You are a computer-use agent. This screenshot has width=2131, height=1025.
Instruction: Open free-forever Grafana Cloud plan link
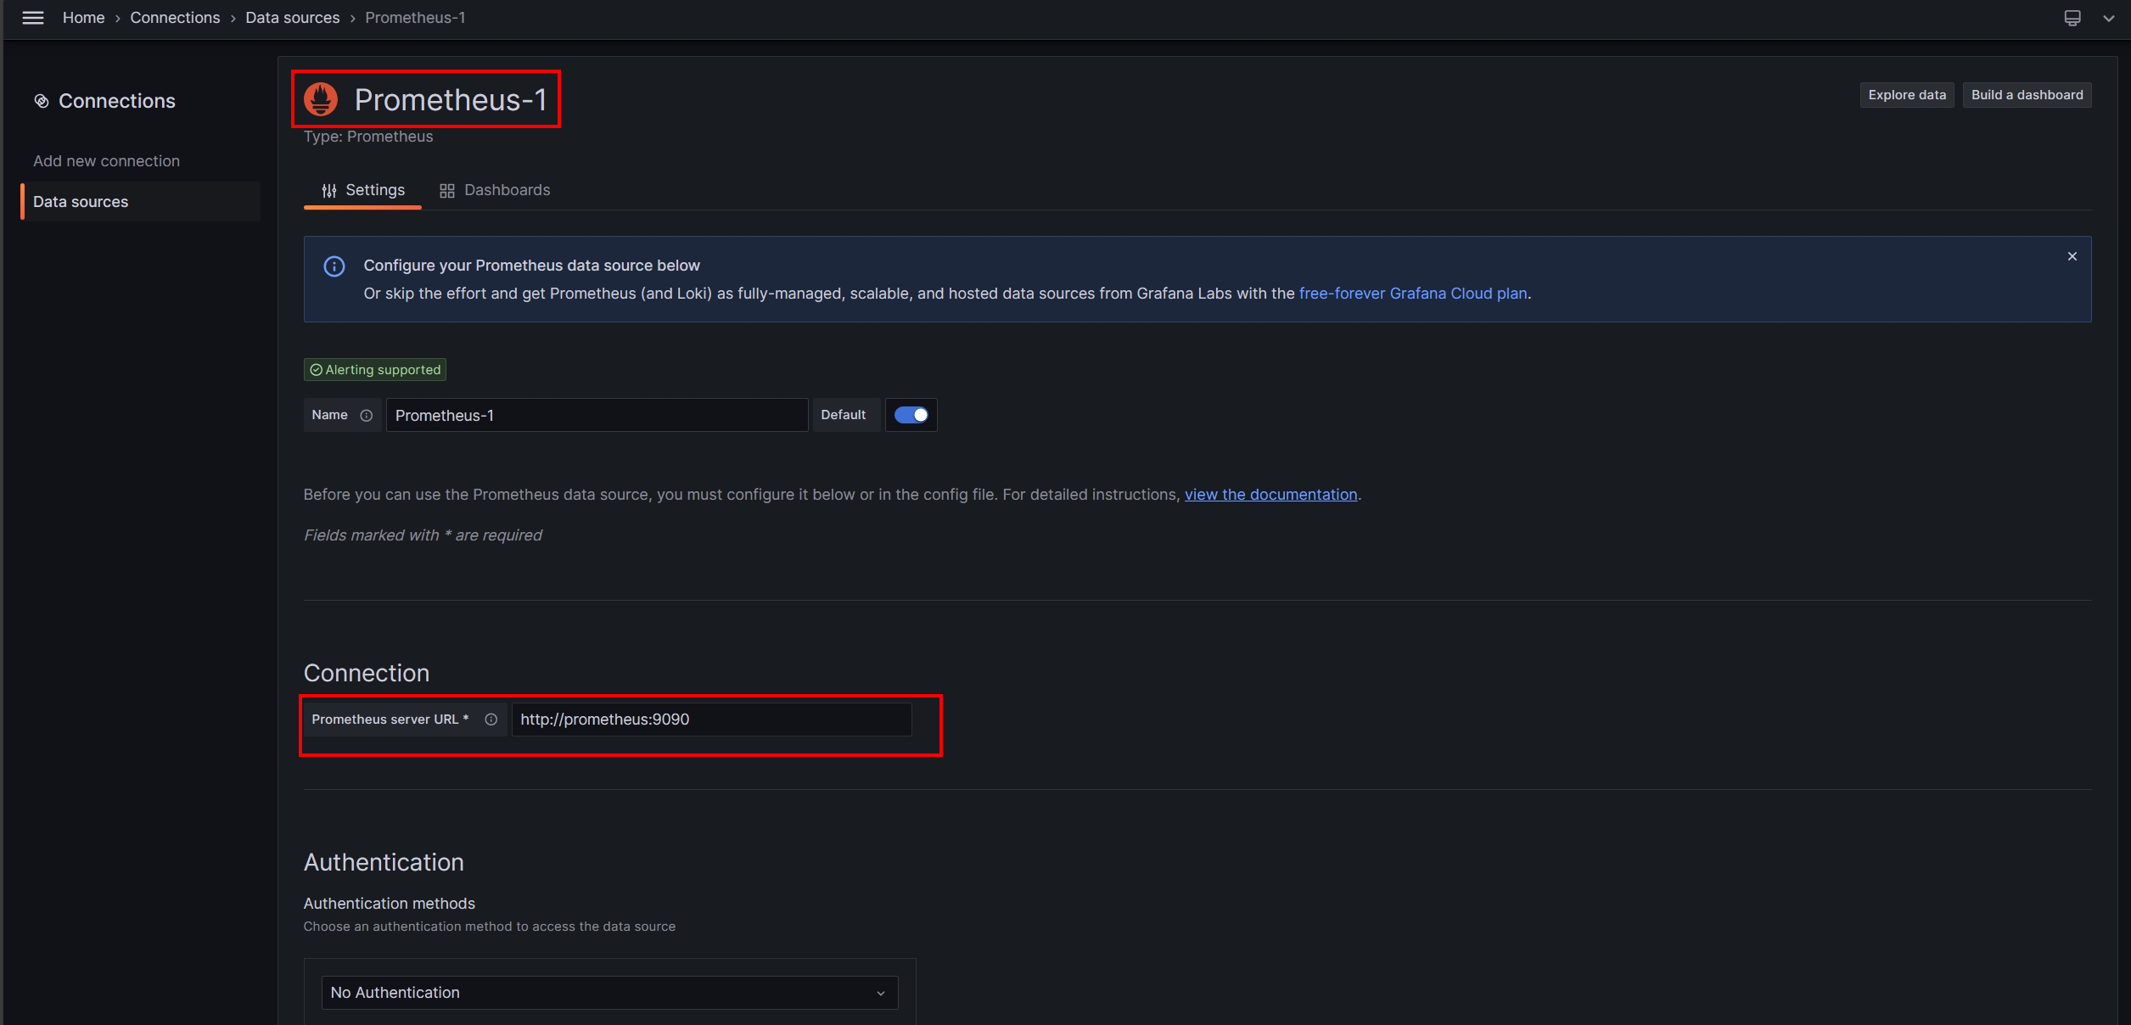pyautogui.click(x=1412, y=294)
